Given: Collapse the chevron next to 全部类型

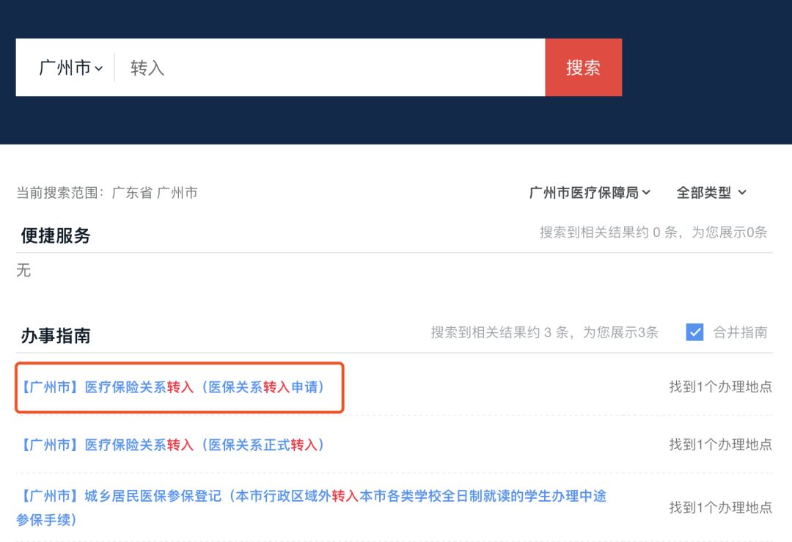Looking at the screenshot, I should 739,192.
